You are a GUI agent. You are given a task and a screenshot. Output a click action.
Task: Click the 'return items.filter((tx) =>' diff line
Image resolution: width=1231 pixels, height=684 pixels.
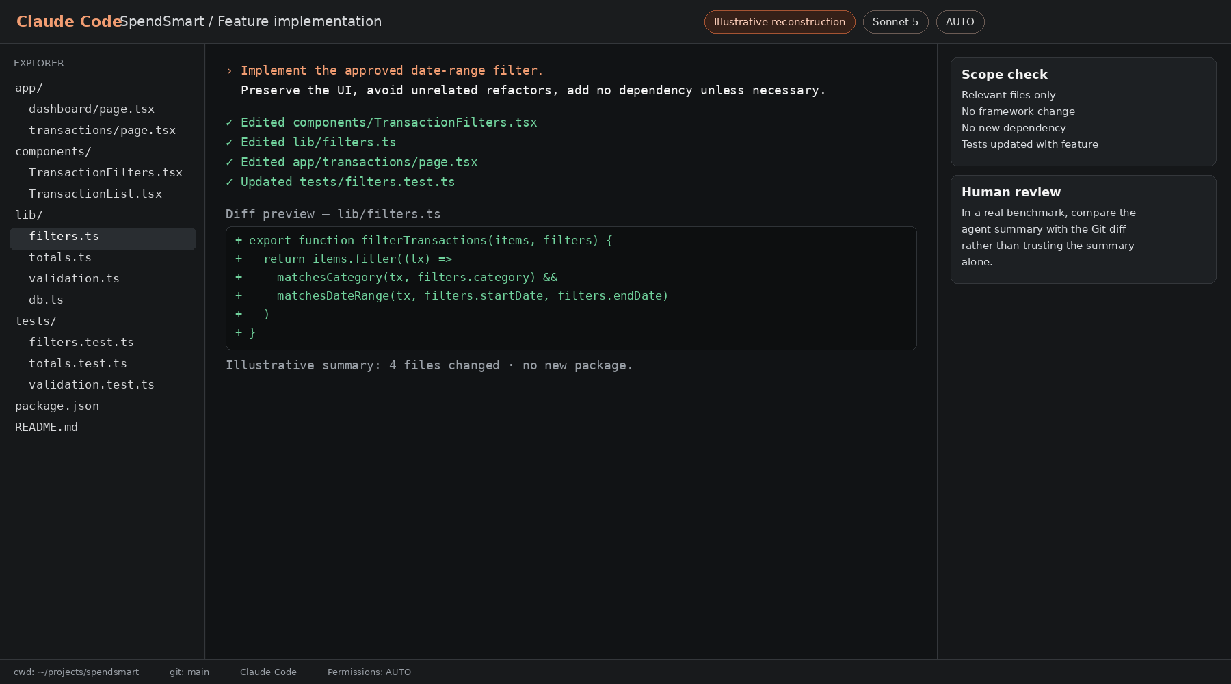[x=344, y=259]
